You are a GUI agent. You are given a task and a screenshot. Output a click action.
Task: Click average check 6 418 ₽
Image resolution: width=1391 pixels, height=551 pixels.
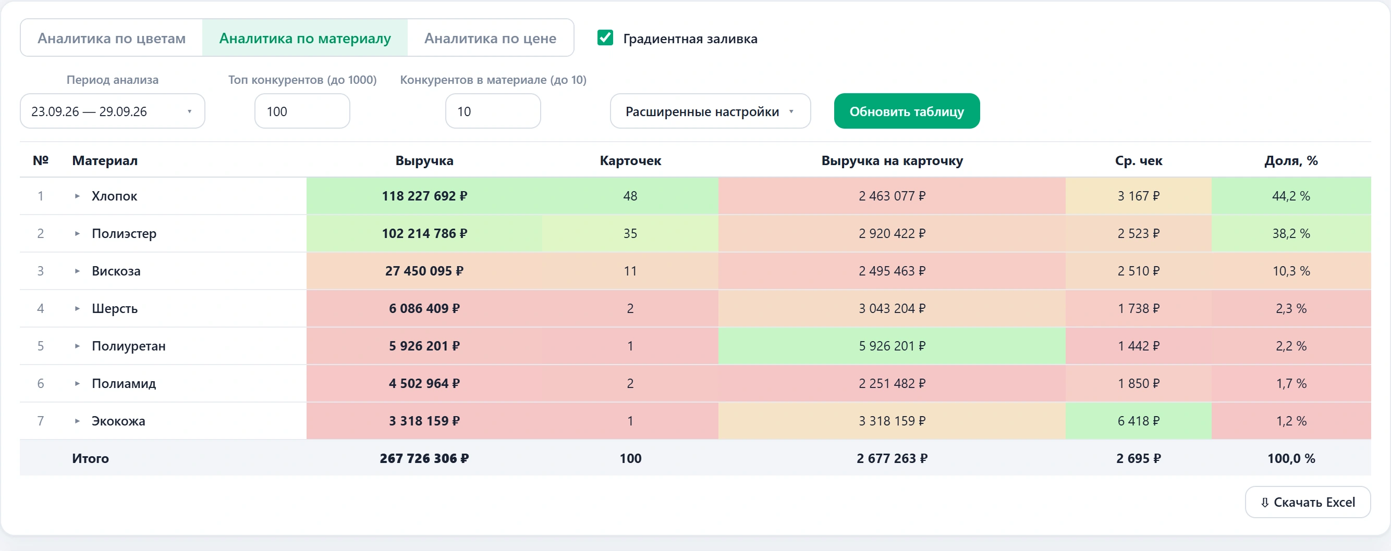point(1138,420)
